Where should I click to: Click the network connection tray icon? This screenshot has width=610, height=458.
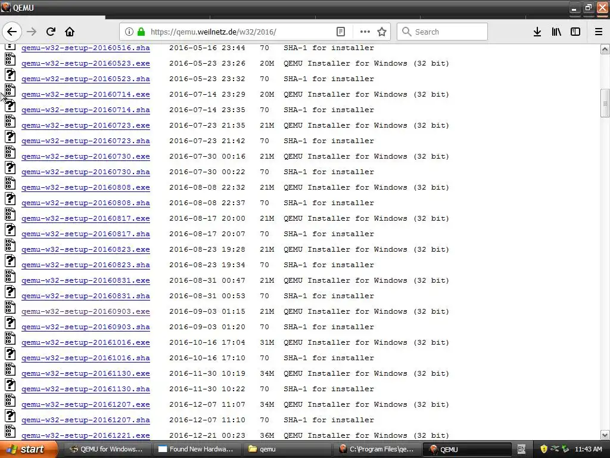coord(555,449)
